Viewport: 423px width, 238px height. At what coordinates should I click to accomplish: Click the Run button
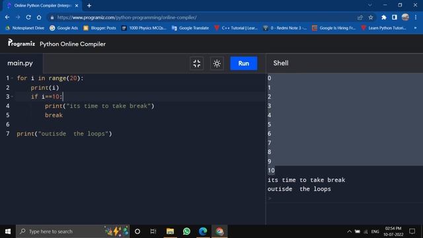pyautogui.click(x=244, y=63)
